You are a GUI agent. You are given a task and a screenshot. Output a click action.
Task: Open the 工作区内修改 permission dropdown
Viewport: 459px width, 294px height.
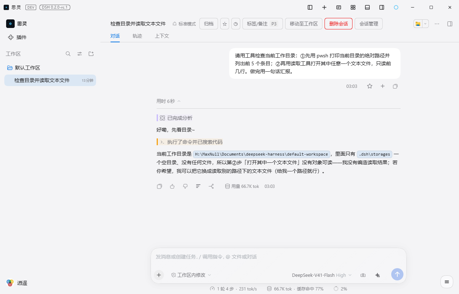(191, 275)
